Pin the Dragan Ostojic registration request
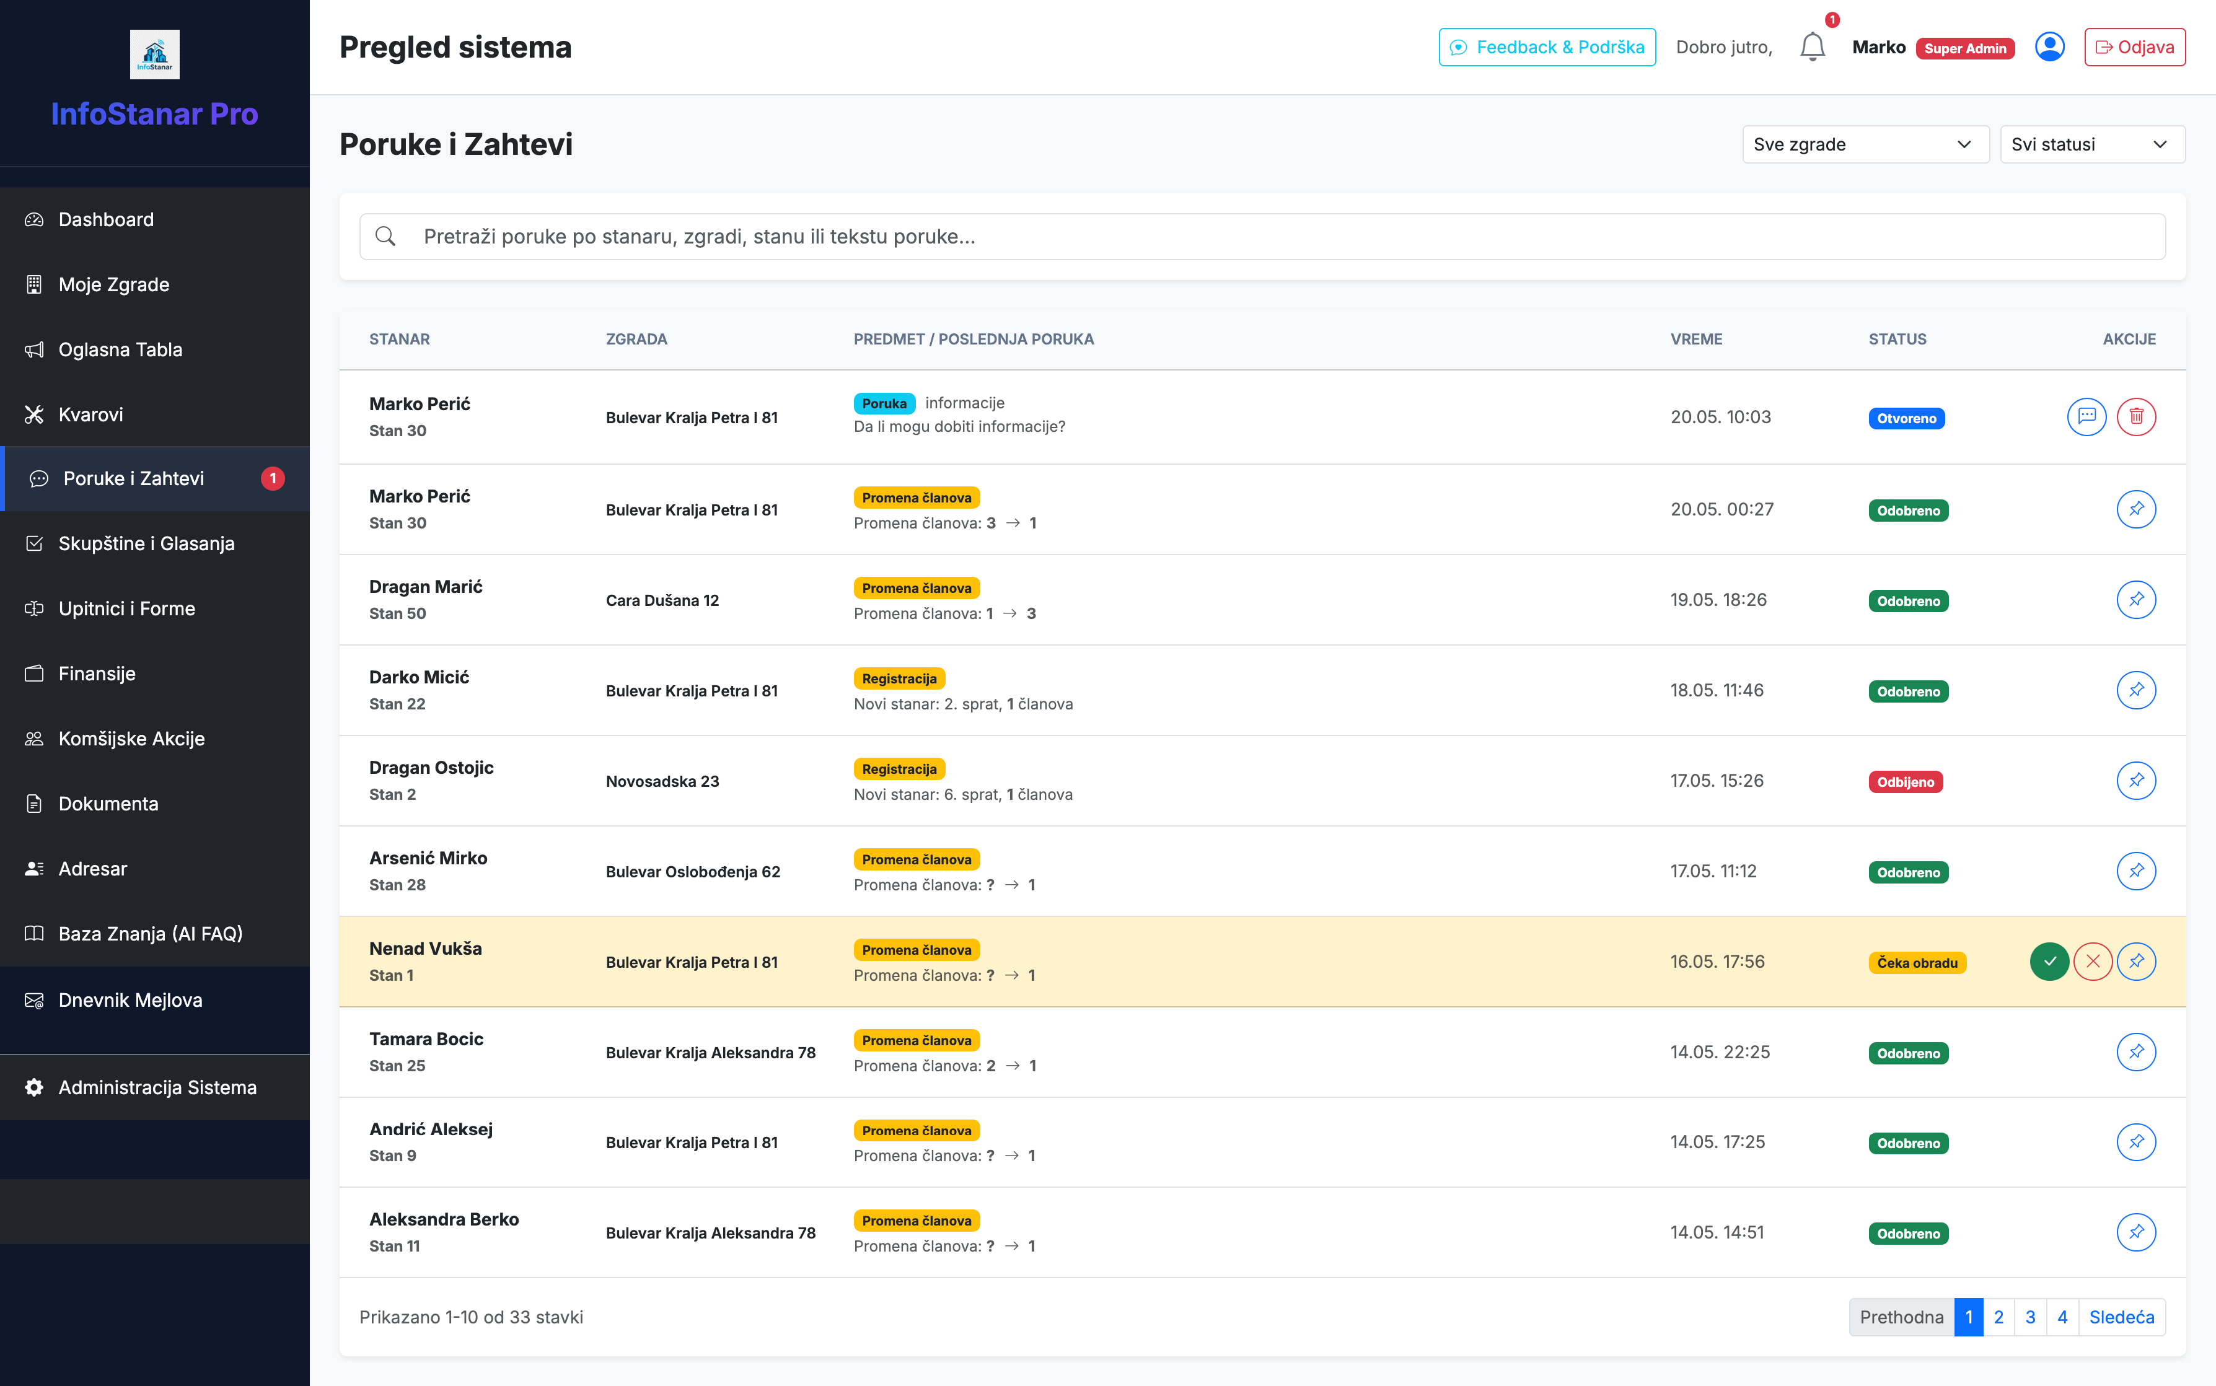The height and width of the screenshot is (1386, 2216). click(2135, 780)
